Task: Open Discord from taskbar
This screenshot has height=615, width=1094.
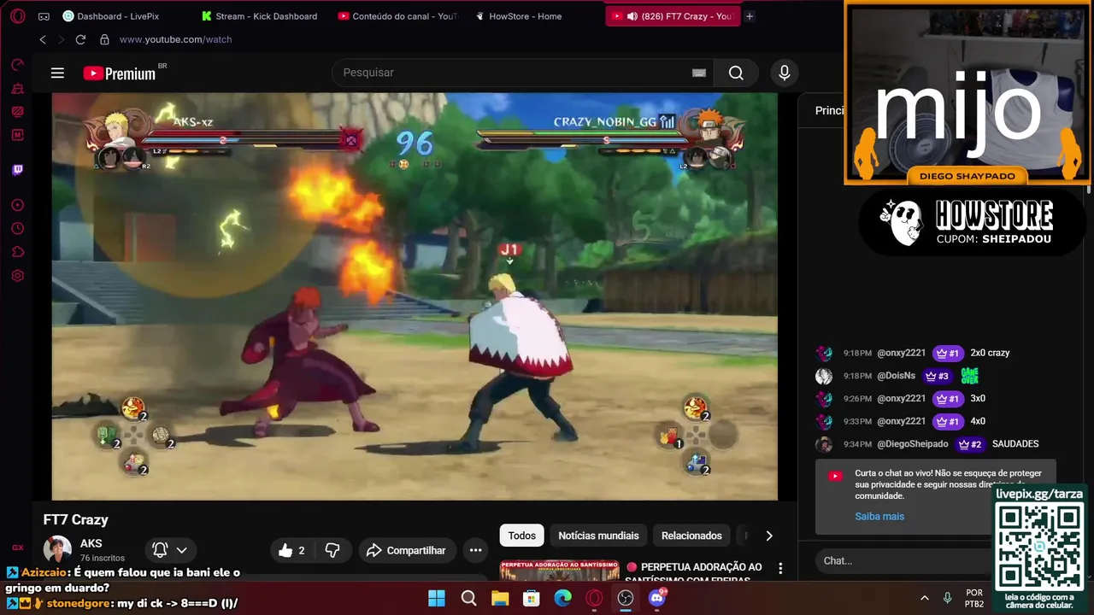Action: click(657, 598)
